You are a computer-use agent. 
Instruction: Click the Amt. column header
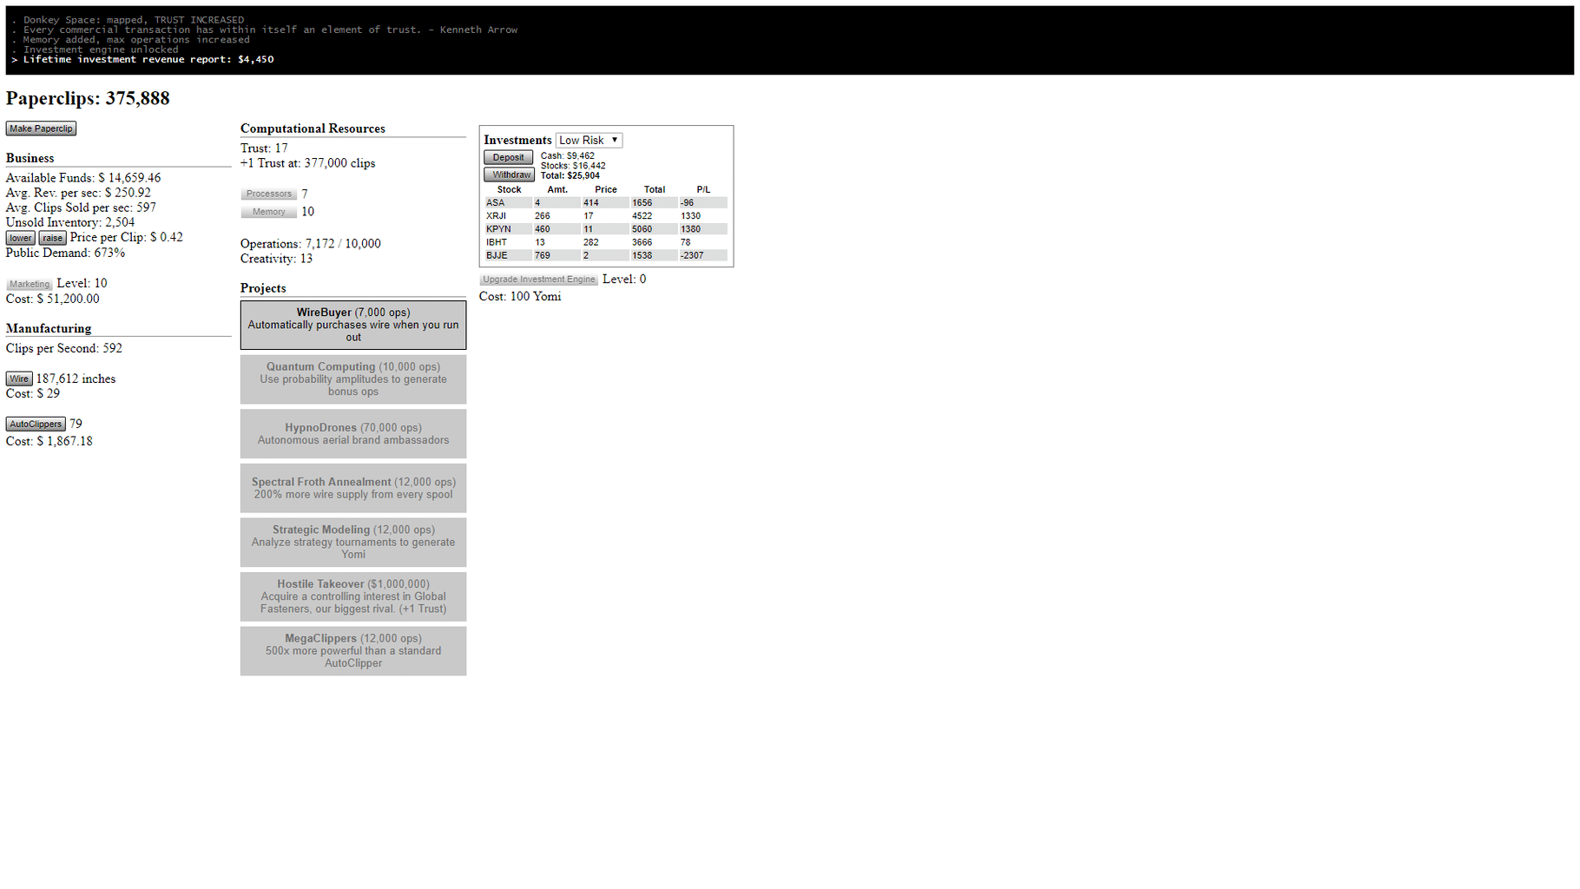pos(557,189)
